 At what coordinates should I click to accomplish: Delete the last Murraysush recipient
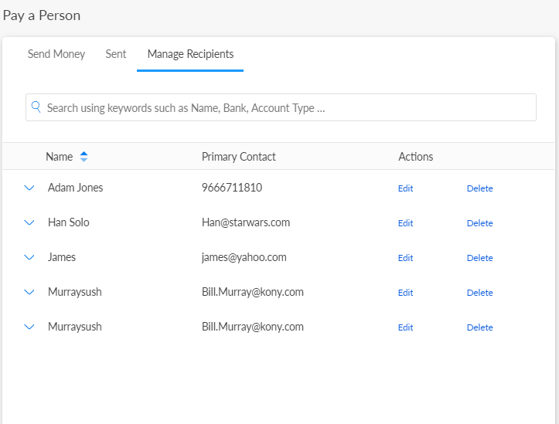479,327
